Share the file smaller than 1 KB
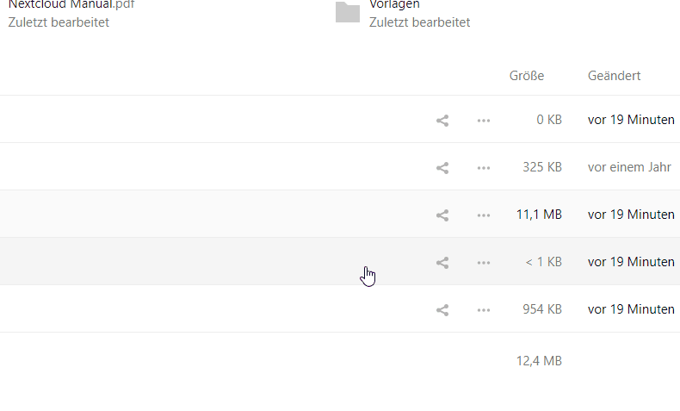Image resolution: width=680 pixels, height=411 pixels. tap(442, 262)
